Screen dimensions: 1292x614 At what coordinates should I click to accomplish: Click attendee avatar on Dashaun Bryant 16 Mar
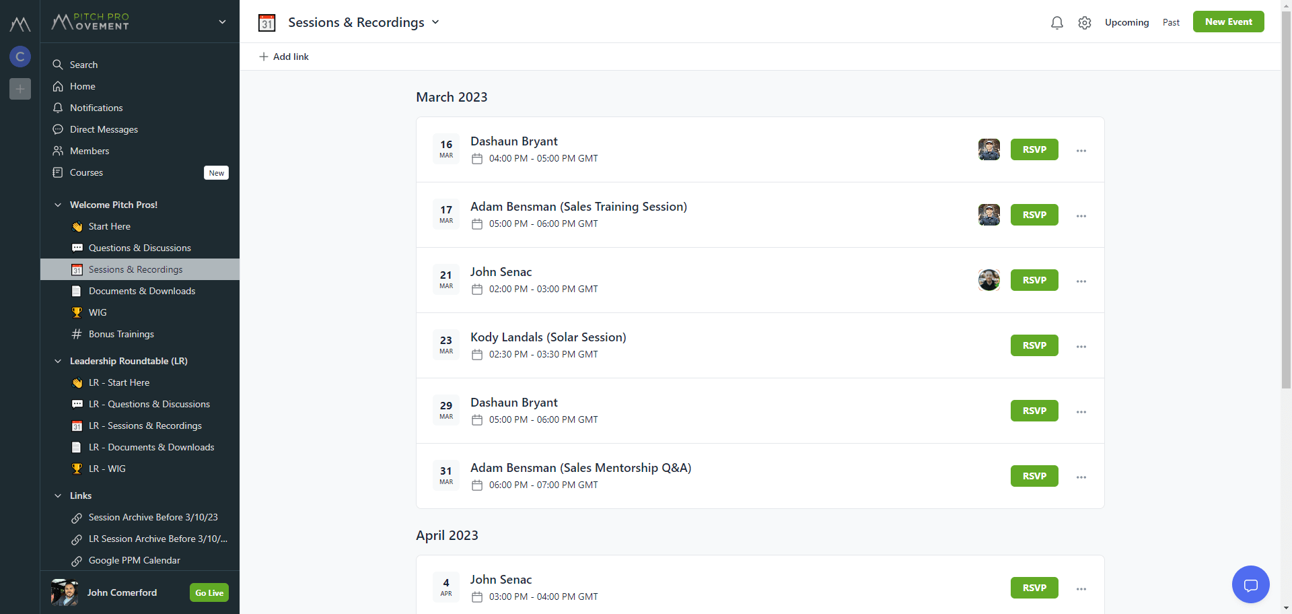(x=989, y=149)
